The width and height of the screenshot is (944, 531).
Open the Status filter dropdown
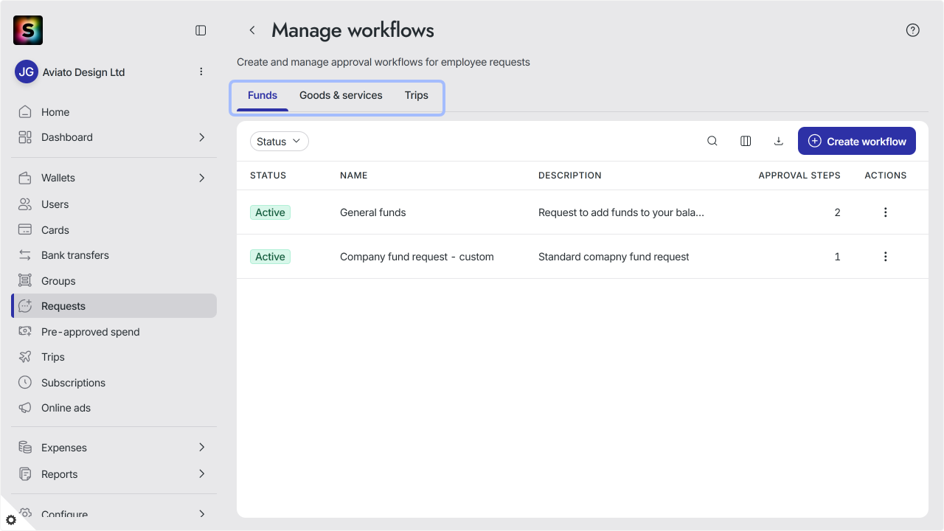pos(280,142)
